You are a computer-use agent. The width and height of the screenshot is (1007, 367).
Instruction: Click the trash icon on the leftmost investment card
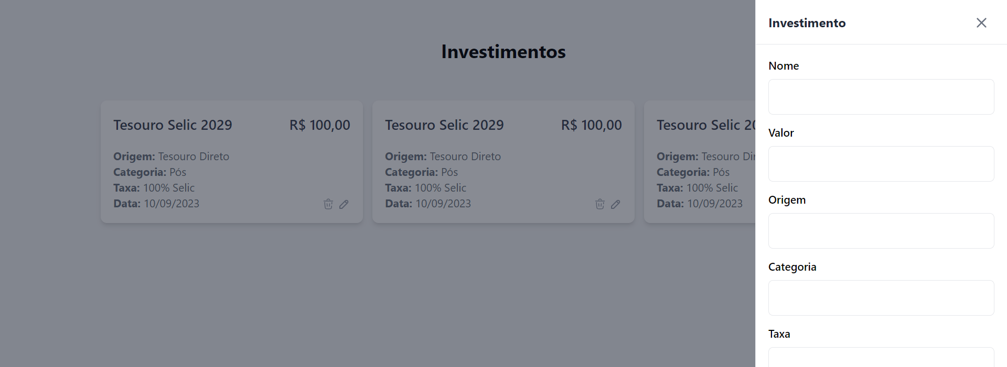(x=328, y=204)
